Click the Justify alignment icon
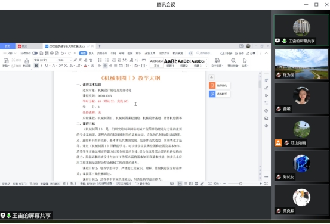Viewport: 330px width, 224px height. tap(115, 66)
